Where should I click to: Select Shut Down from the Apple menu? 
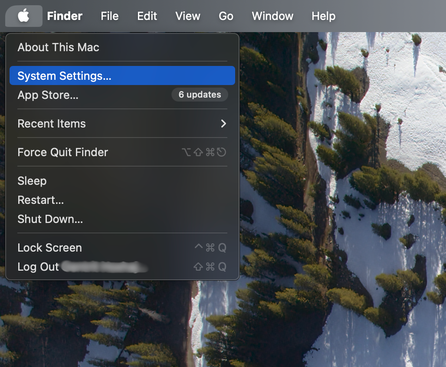click(x=49, y=219)
